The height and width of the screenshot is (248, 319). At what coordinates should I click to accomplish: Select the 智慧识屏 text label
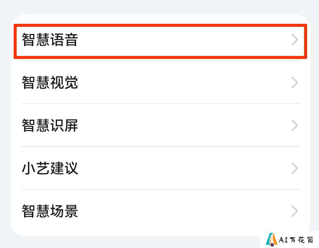tap(50, 125)
